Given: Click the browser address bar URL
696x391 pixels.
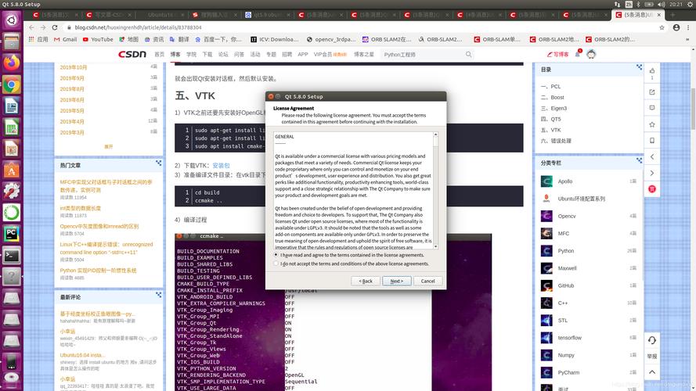Looking at the screenshot, I should (138, 27).
